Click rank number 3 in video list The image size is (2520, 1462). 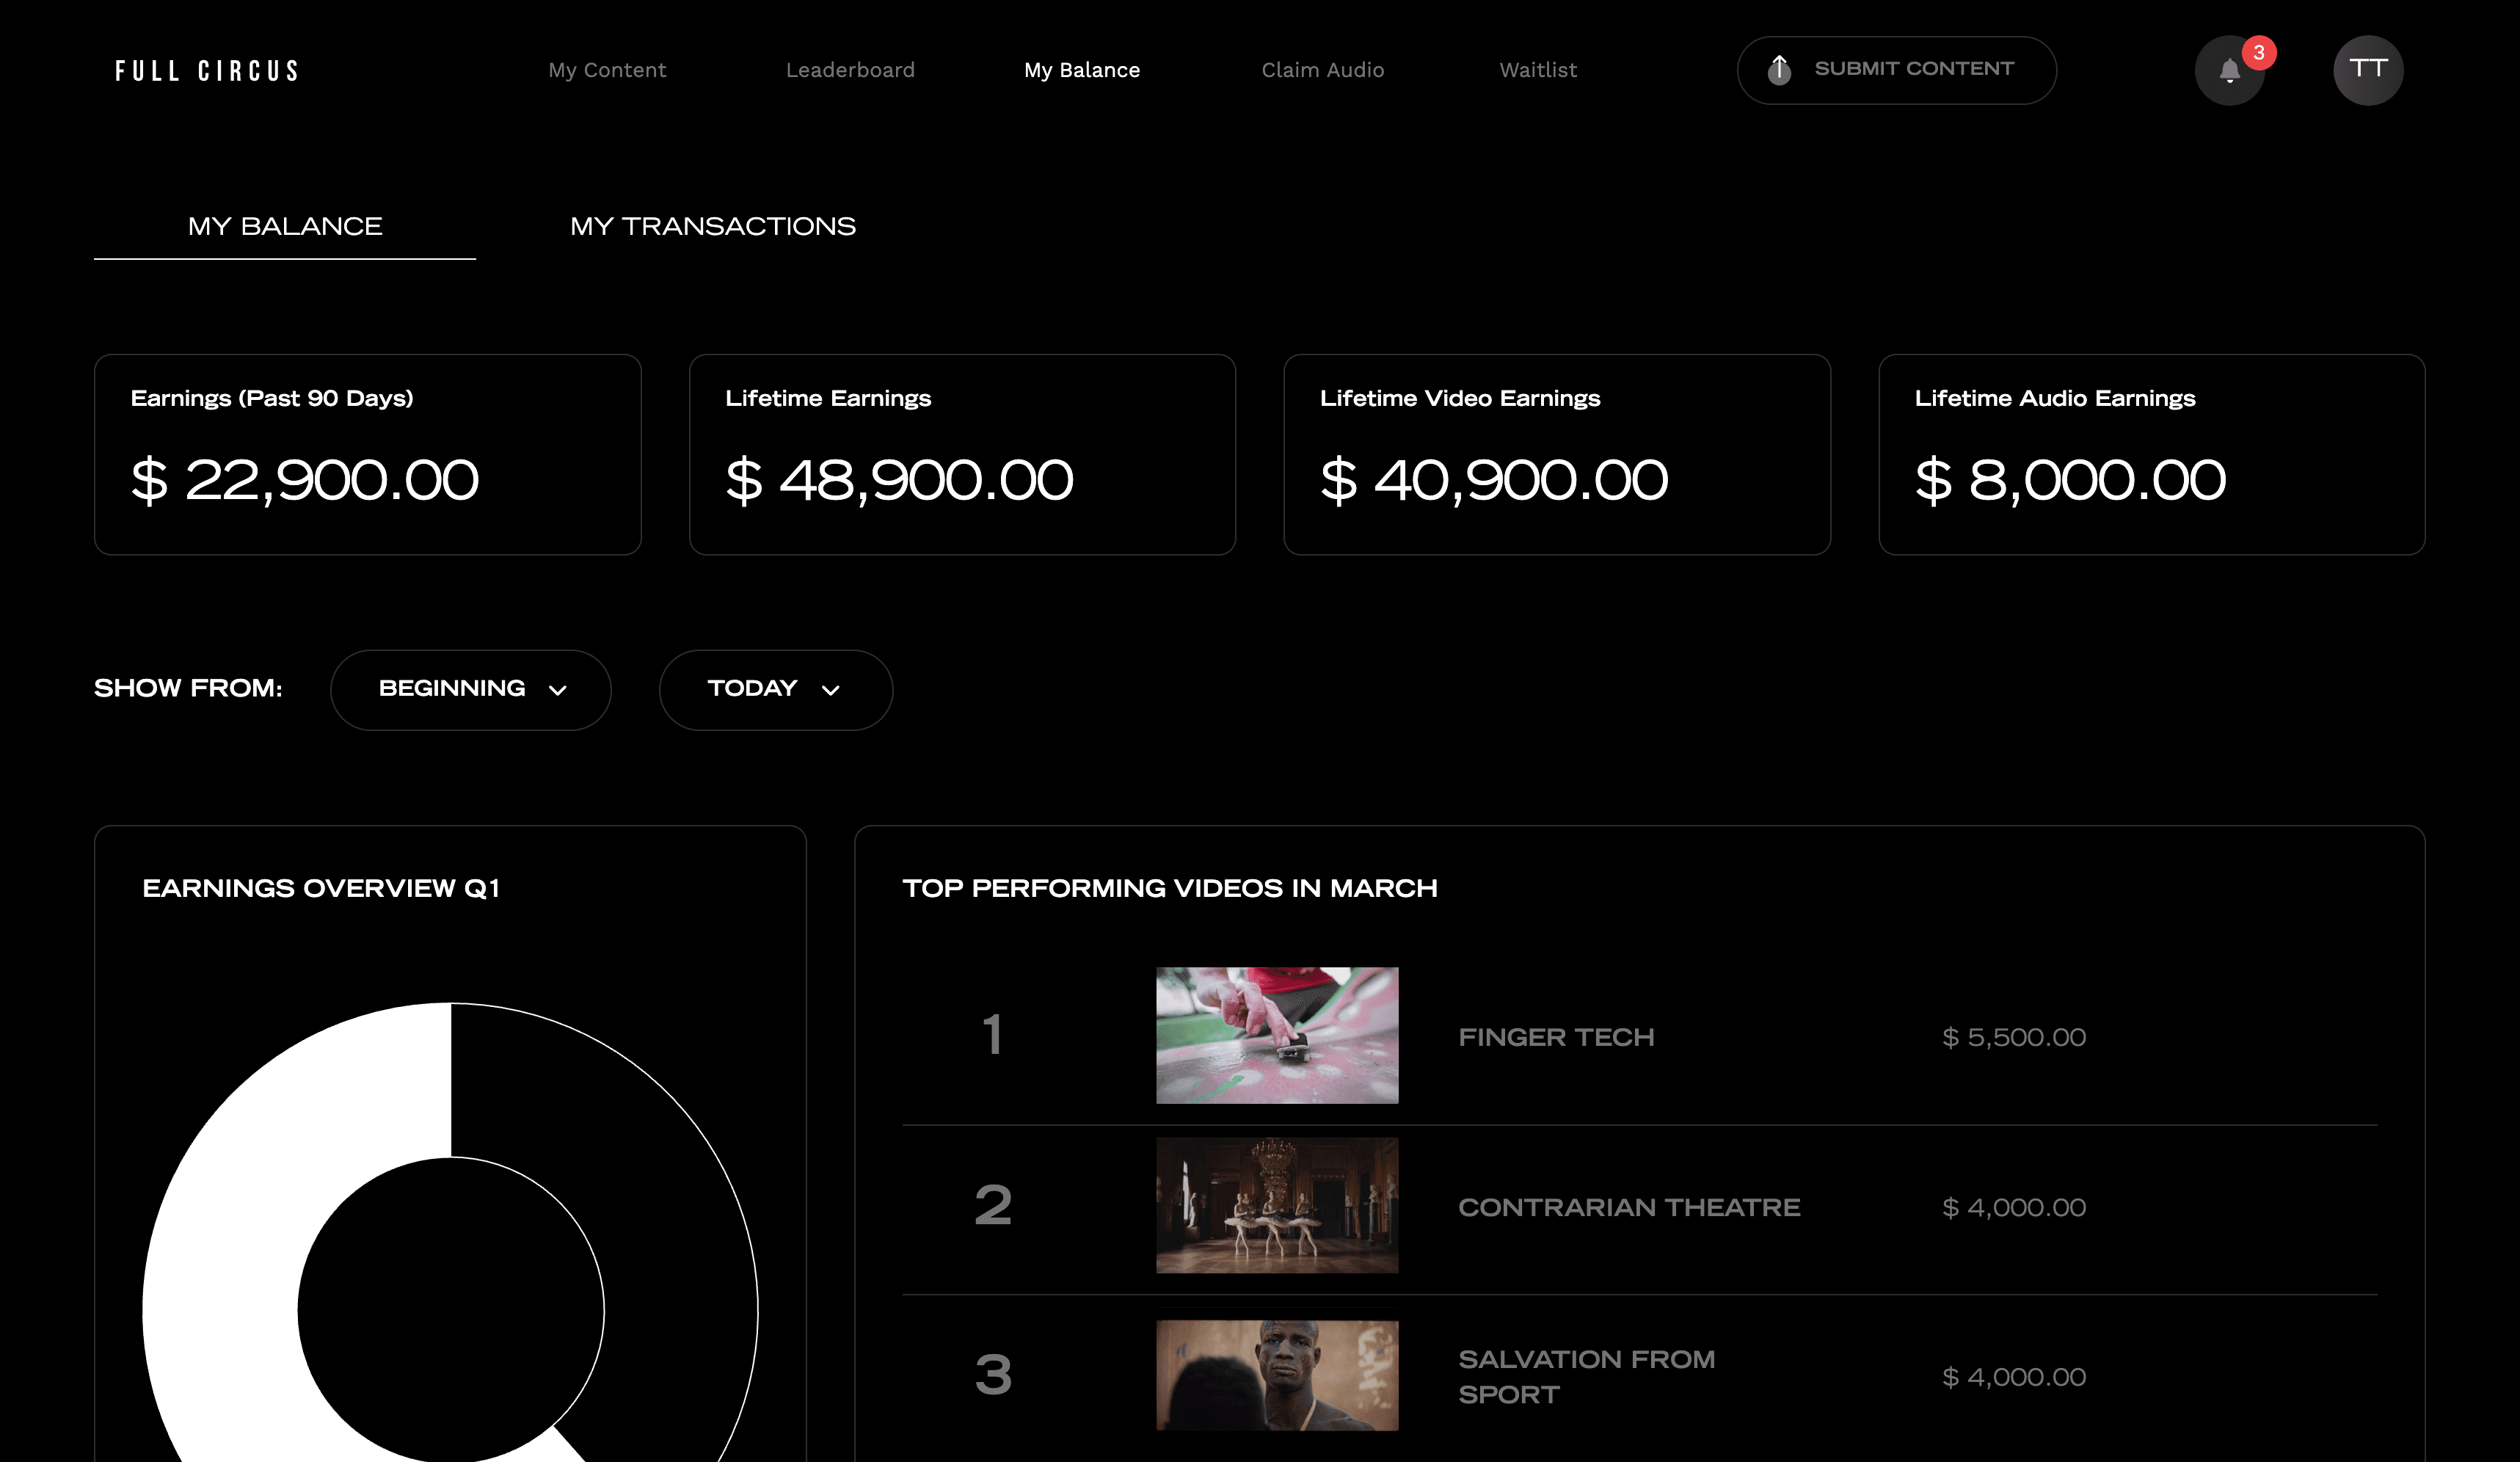click(x=993, y=1374)
